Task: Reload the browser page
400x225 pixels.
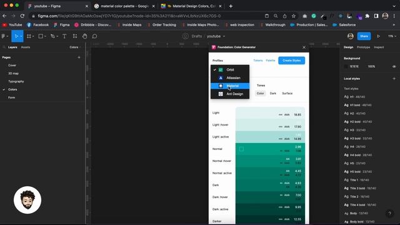Action: coord(22,16)
